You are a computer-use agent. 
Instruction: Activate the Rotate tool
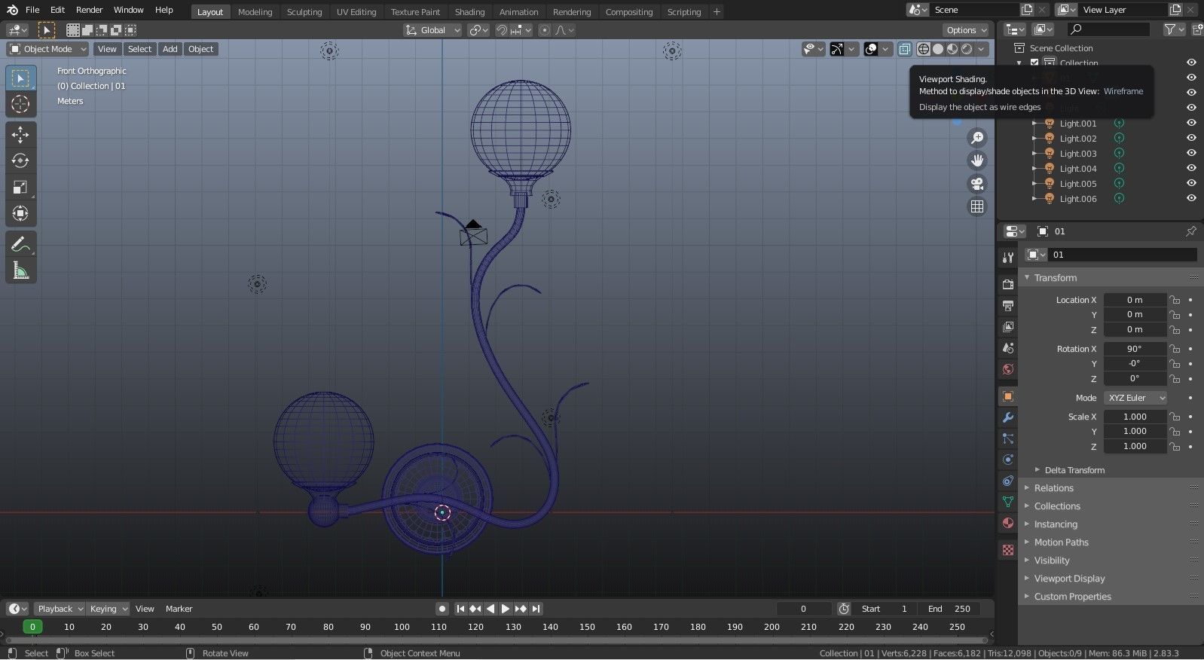point(20,160)
